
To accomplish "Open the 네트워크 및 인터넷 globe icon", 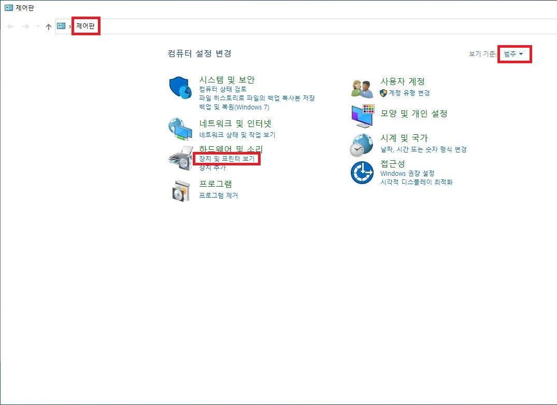I will click(180, 130).
